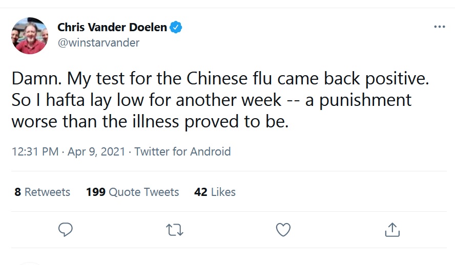The width and height of the screenshot is (455, 265).
Task: Click the display name Chris Vander Doelen
Action: (x=112, y=27)
